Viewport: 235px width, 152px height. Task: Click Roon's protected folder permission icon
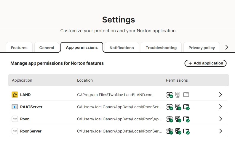coord(186,119)
